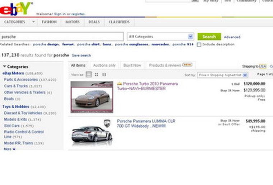273x185 pixels.
Task: Click the crest badge on LUMMA listing
Action: 107,123
